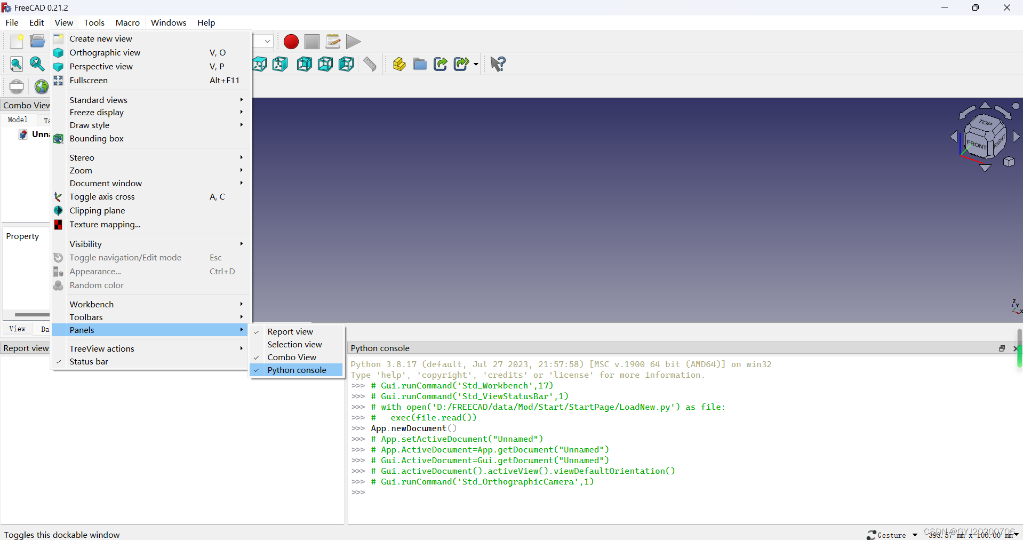Execute the current macro
The image size is (1023, 540).
[x=353, y=42]
